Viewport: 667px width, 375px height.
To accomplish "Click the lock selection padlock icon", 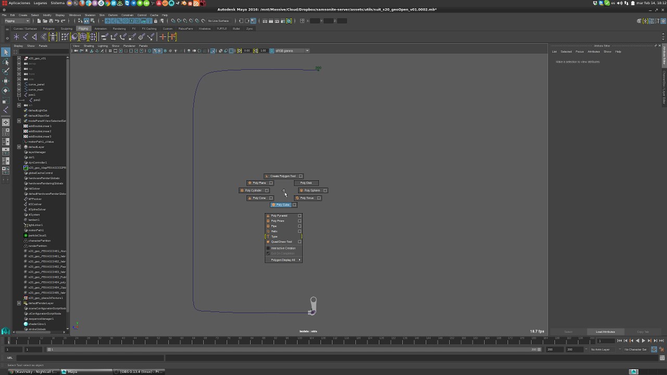I will 155,21.
